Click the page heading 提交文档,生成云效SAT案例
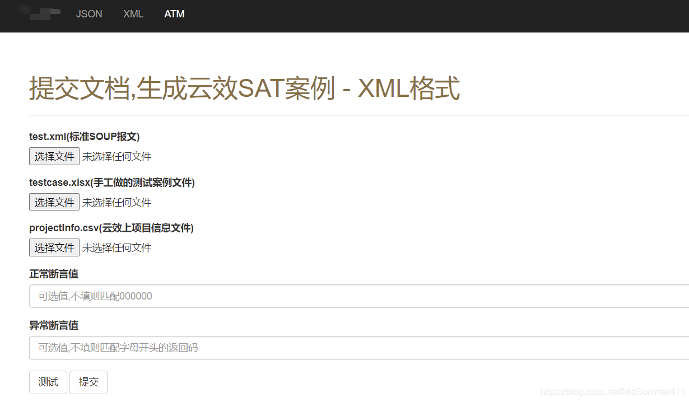The image size is (689, 402). pyautogui.click(x=245, y=88)
